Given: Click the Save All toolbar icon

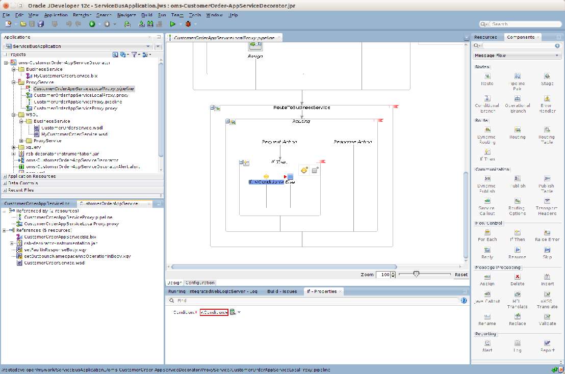Looking at the screenshot, I should (41, 24).
